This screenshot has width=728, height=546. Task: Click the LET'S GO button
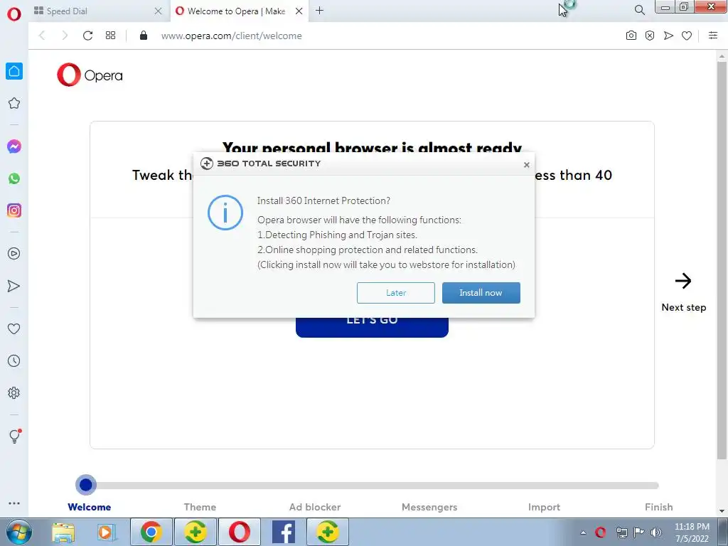(372, 327)
